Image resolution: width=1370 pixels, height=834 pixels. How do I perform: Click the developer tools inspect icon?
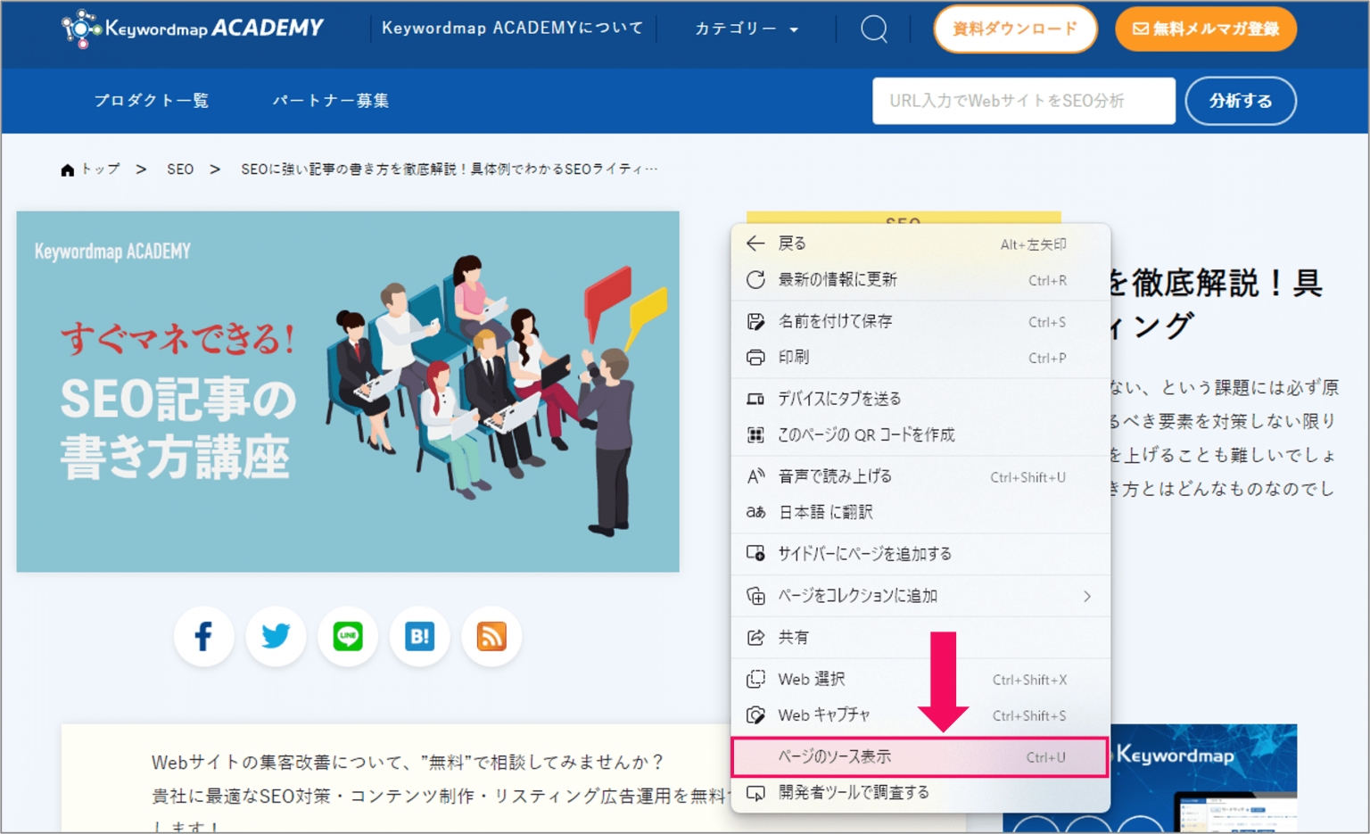[x=755, y=793]
